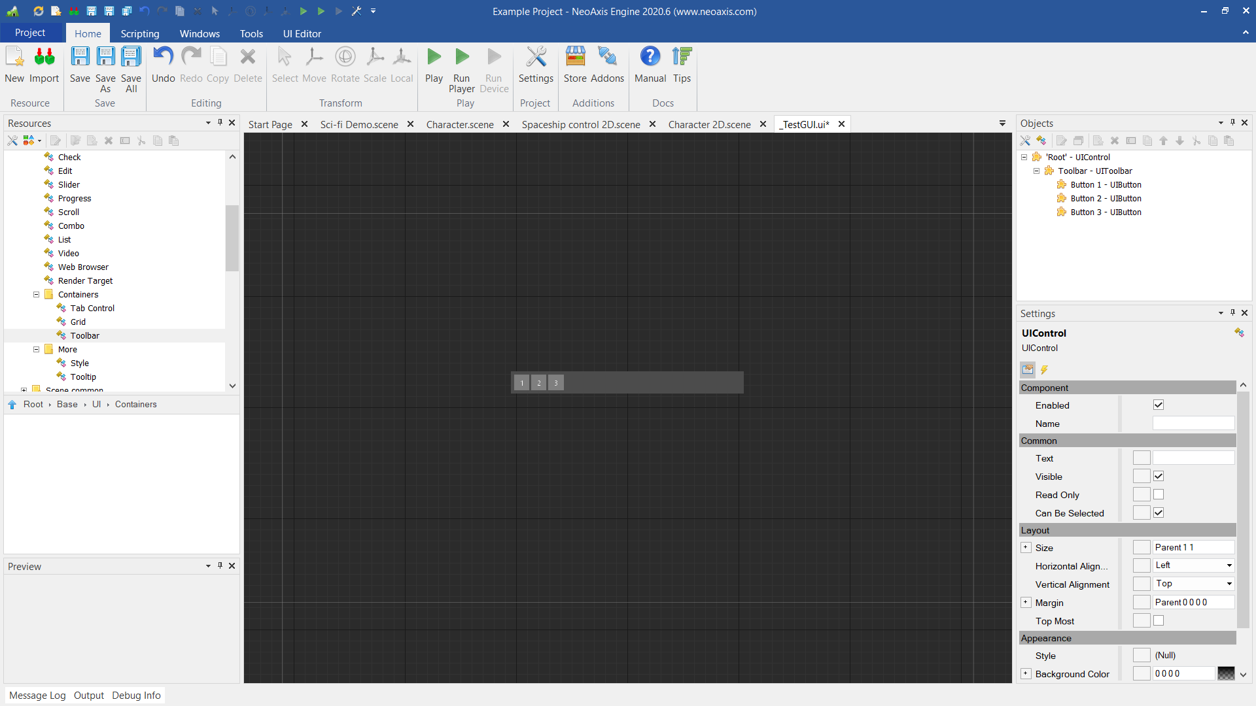Open the Background Color picker swatch

(1227, 673)
